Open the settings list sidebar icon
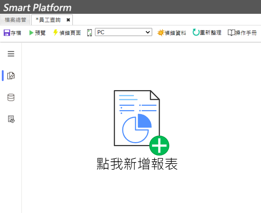 (11, 119)
